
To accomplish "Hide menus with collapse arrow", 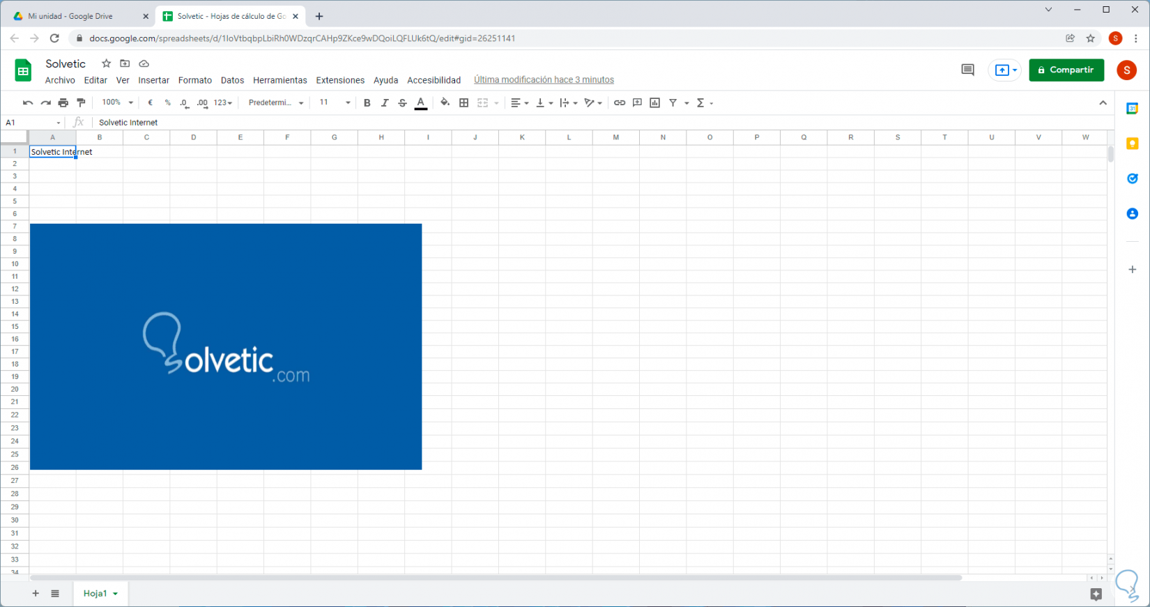I will pyautogui.click(x=1103, y=103).
